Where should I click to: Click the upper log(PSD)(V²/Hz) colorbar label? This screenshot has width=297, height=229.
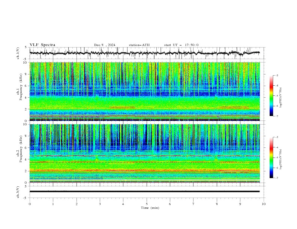coord(281,98)
